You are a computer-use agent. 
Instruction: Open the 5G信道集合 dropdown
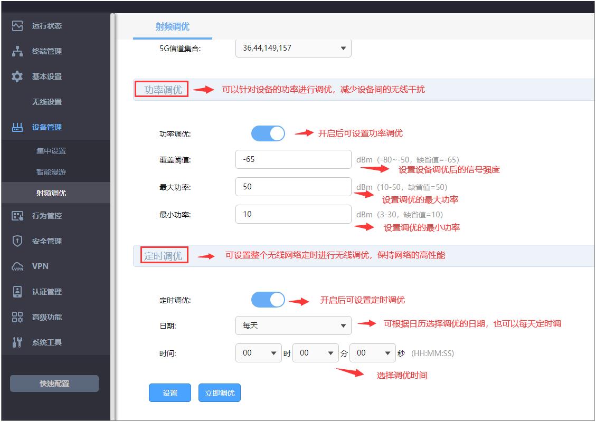[293, 48]
